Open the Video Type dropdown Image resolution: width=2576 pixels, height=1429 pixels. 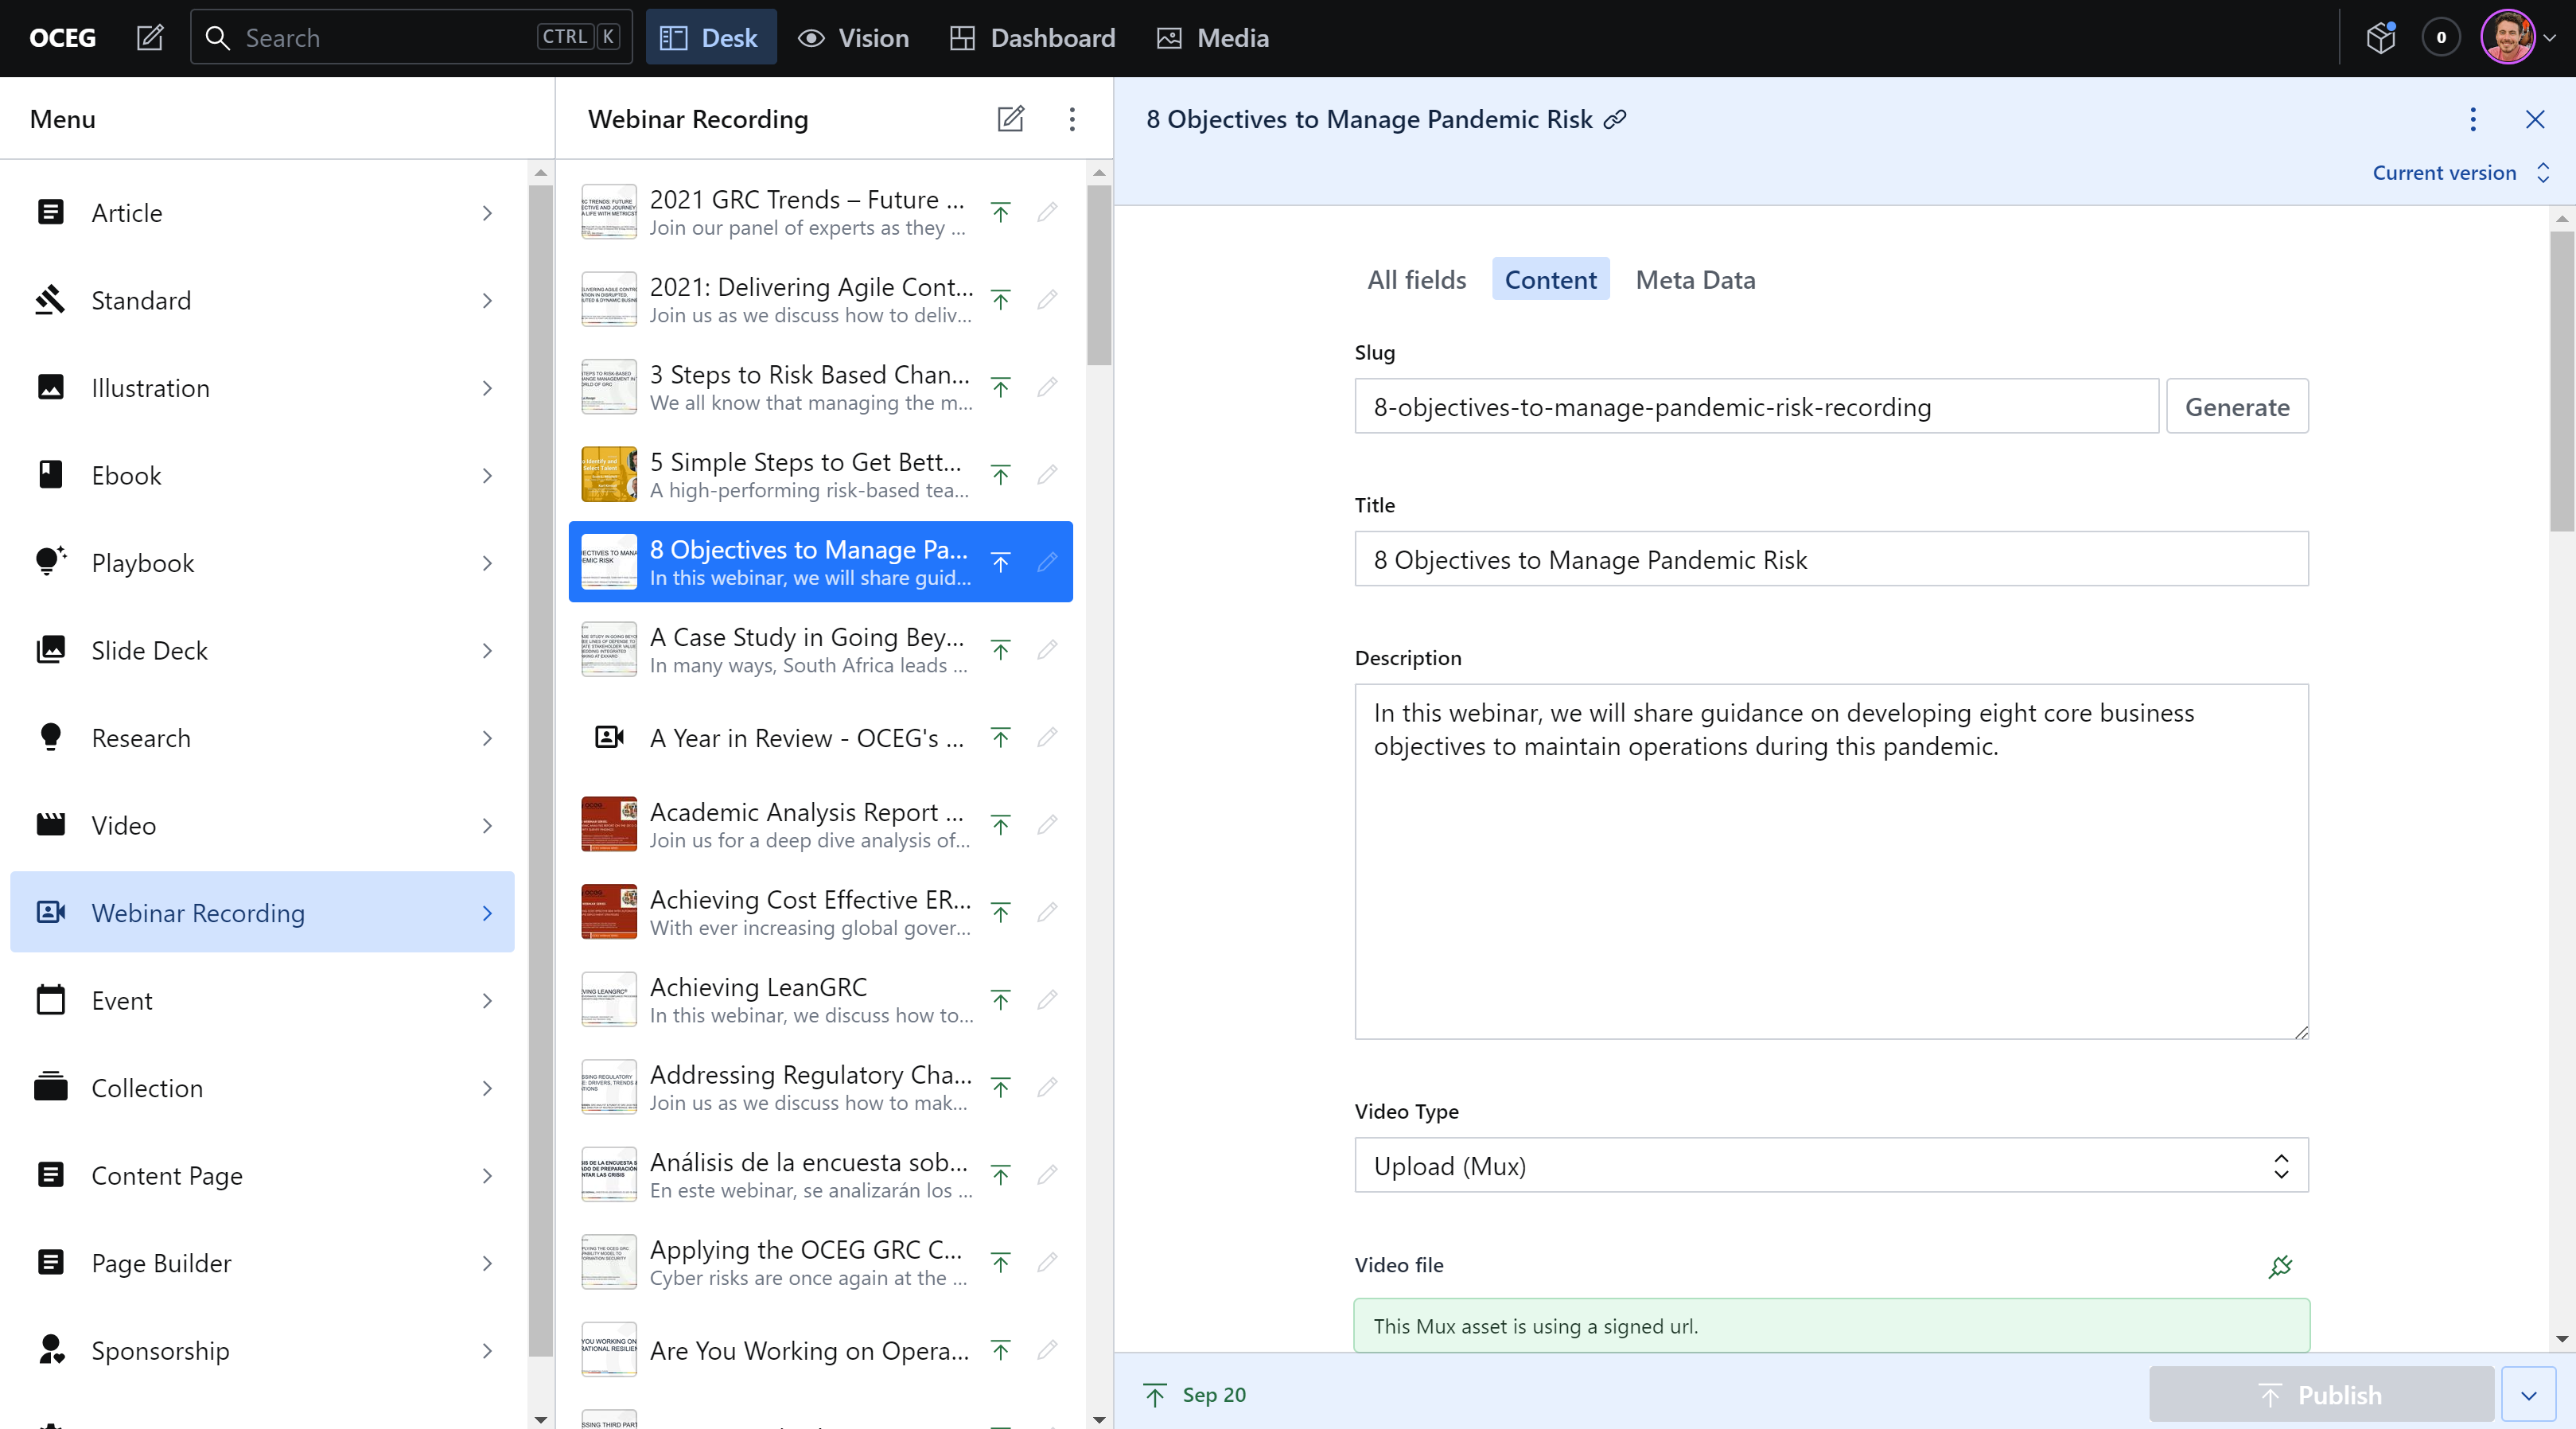tap(1831, 1166)
